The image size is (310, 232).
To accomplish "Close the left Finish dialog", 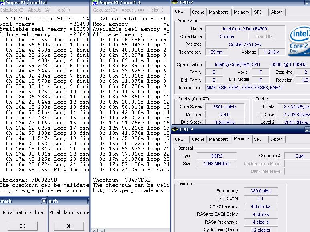I will (44, 201).
